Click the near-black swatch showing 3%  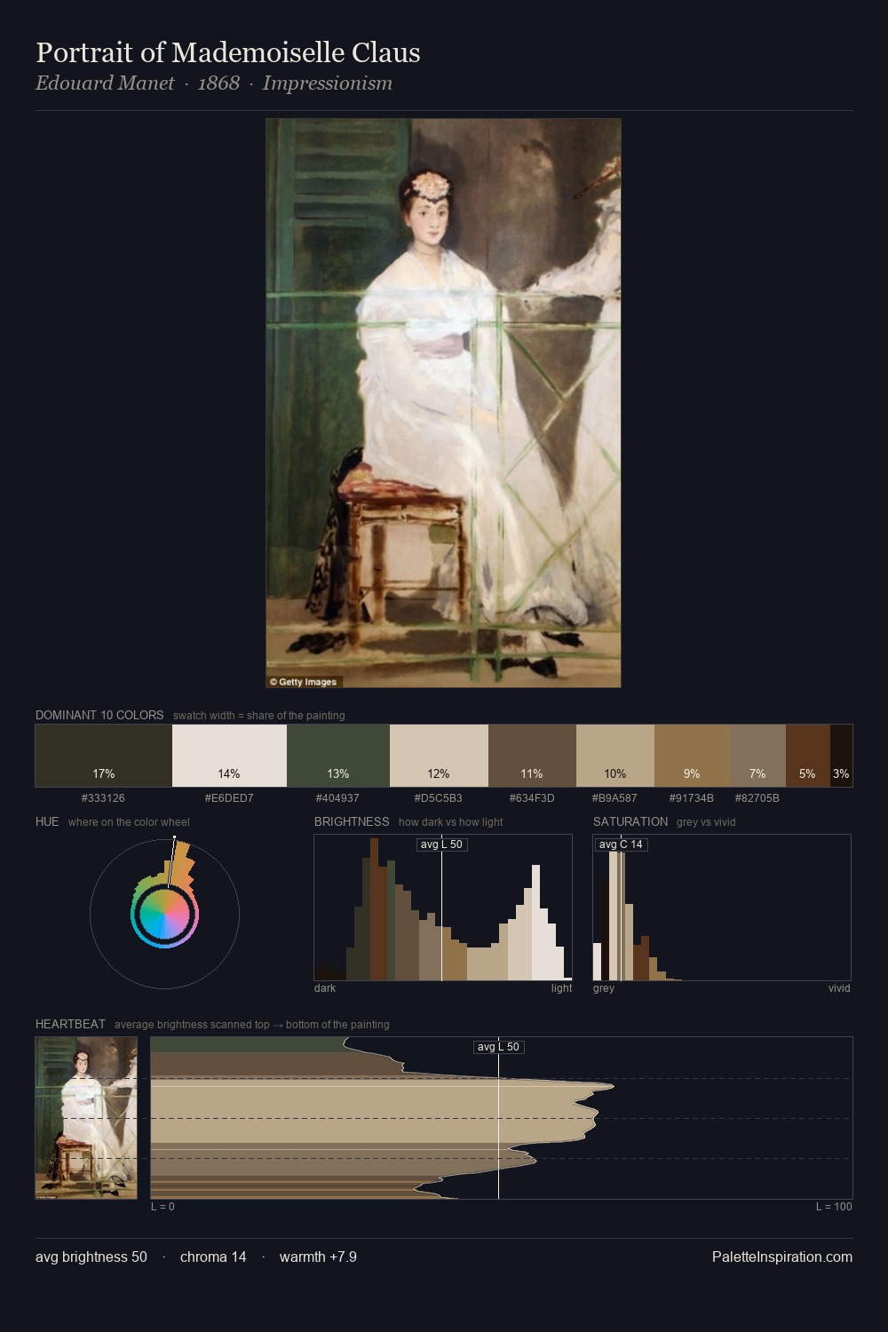tap(841, 756)
